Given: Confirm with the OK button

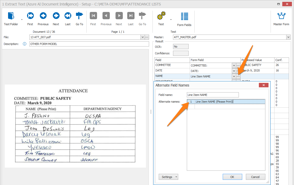Looking at the screenshot, I should click(232, 177).
